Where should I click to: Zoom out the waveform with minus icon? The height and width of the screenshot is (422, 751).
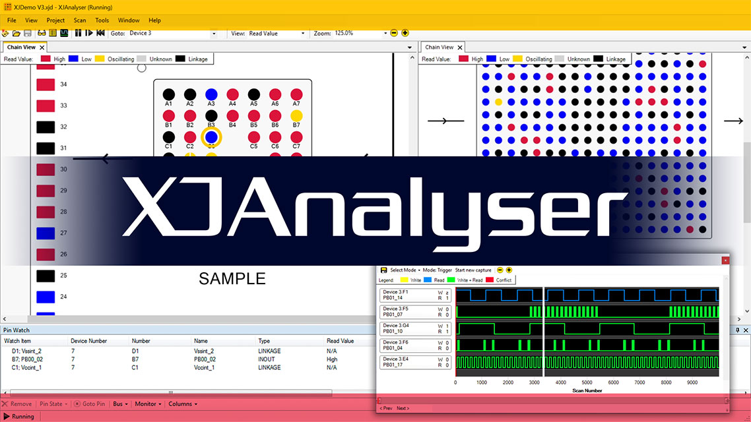(500, 270)
